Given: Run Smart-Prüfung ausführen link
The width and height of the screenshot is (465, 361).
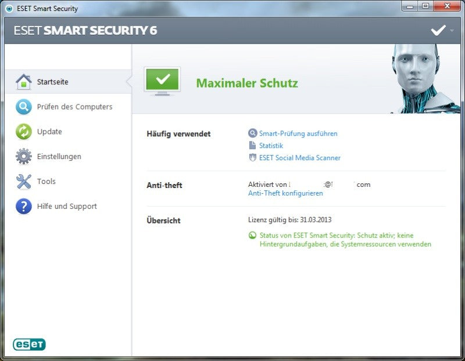Looking at the screenshot, I should click(298, 133).
